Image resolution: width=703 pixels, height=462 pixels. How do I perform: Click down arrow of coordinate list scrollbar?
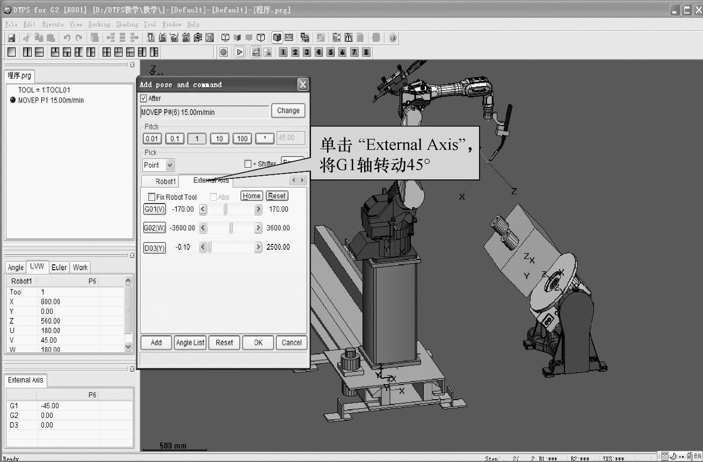(128, 347)
